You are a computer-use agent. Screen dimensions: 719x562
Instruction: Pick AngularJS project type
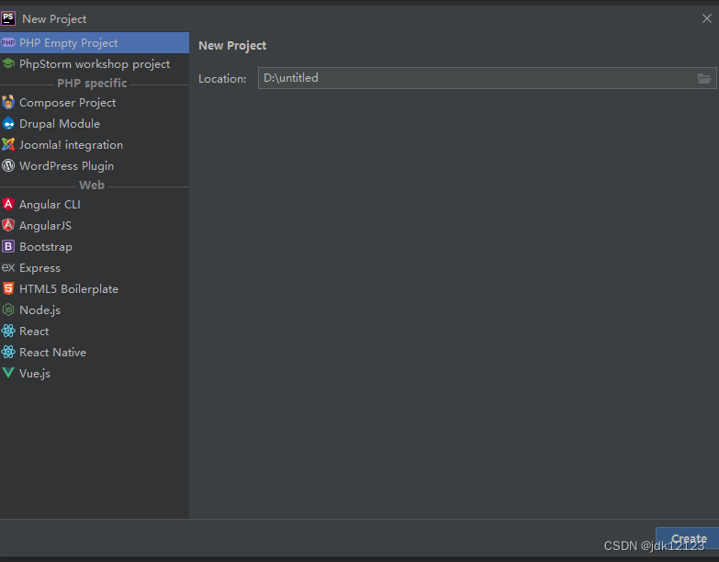point(95,225)
